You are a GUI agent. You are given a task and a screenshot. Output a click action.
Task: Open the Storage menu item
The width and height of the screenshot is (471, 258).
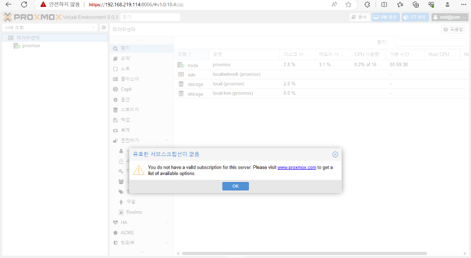[x=141, y=110]
